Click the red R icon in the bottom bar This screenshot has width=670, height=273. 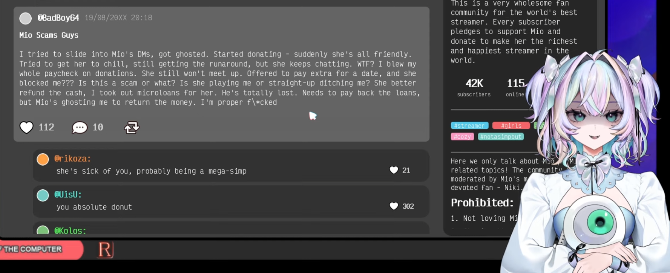[106, 250]
